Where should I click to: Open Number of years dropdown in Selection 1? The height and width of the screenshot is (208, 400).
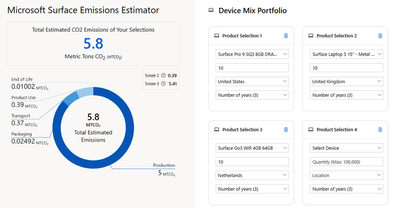252,95
